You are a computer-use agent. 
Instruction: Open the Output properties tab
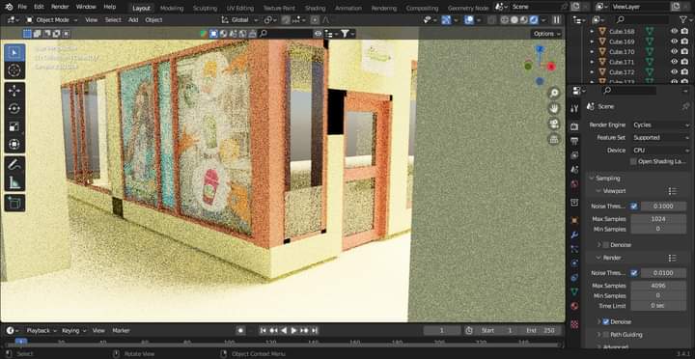[574, 141]
